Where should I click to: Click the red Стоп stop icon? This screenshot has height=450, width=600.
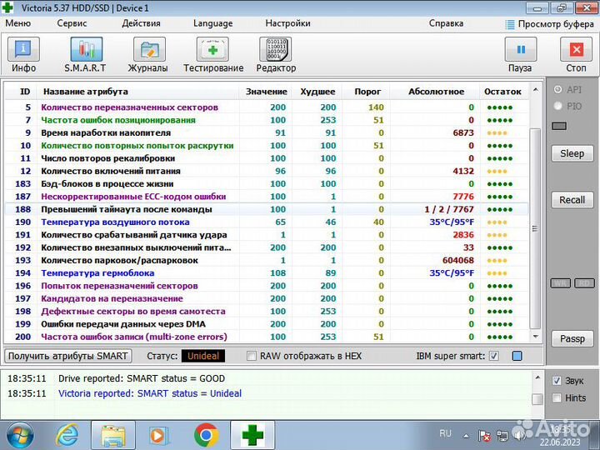(x=576, y=55)
